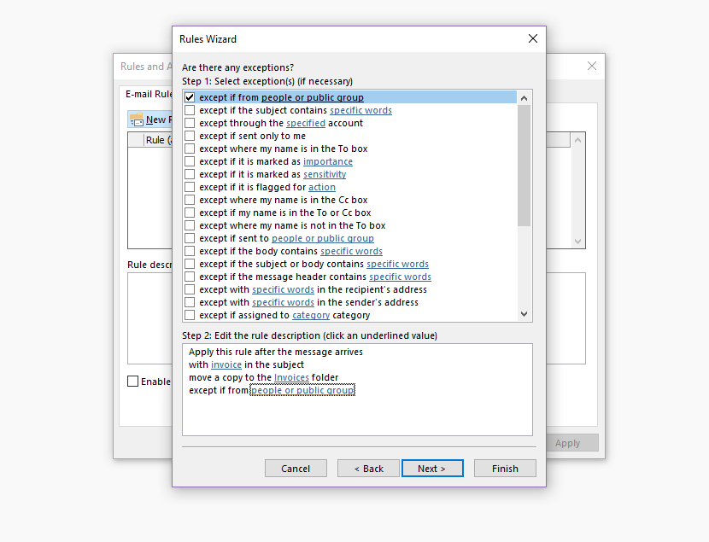Tick 'except through the specified account' checkbox
Image resolution: width=709 pixels, height=542 pixels.
[x=190, y=123]
